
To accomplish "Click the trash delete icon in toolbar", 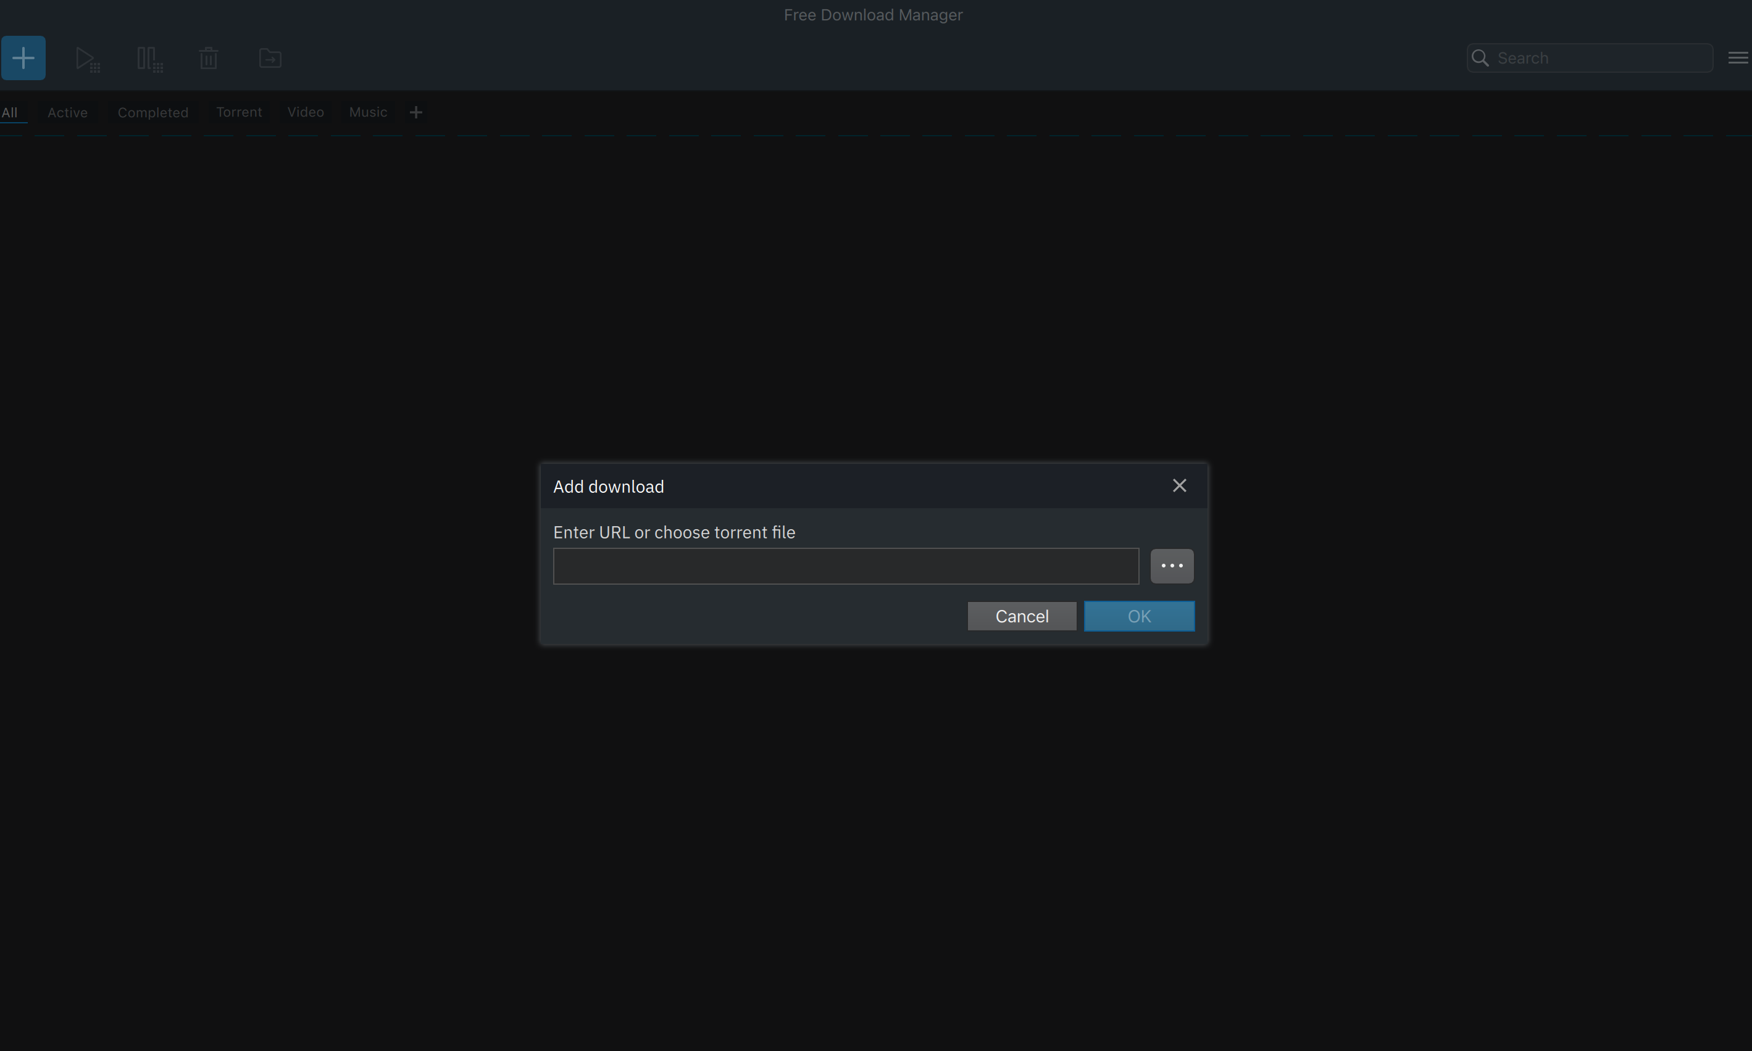I will coord(209,58).
